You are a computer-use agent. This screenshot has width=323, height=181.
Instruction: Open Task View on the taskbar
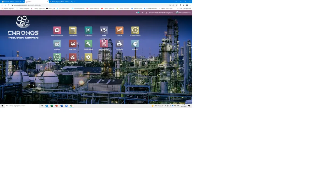(42, 106)
